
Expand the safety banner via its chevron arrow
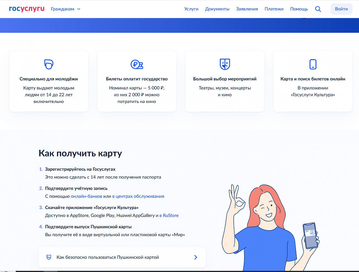196,257
